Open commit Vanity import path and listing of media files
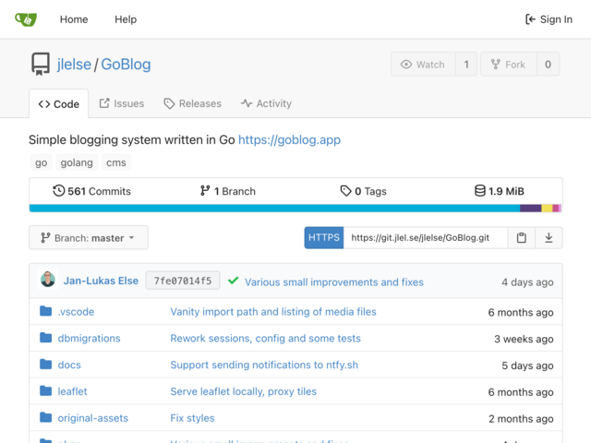This screenshot has height=443, width=591. tap(273, 312)
